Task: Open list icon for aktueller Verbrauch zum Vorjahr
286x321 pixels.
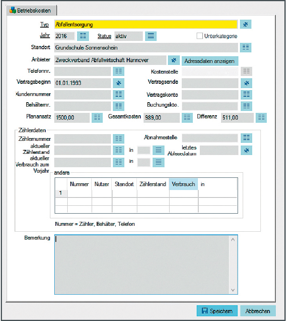Action: [x=118, y=162]
